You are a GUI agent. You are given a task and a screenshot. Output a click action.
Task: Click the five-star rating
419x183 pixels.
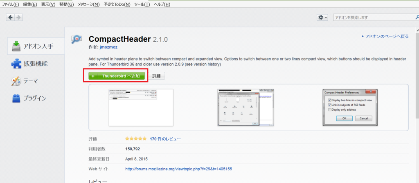[136, 139]
